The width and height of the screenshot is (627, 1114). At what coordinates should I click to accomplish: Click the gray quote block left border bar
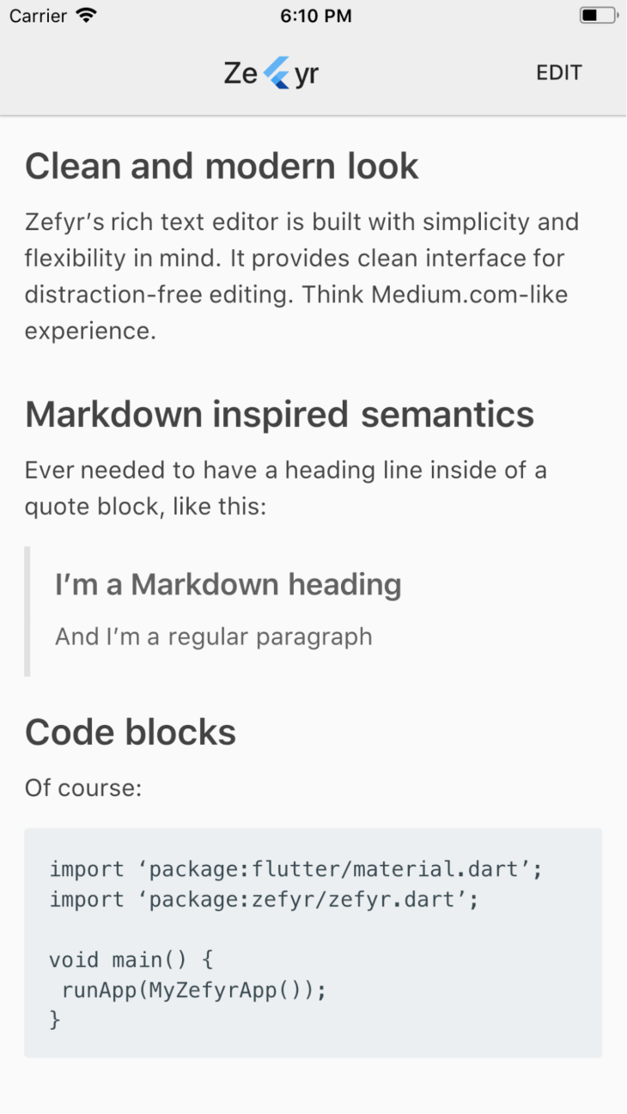pos(27,611)
